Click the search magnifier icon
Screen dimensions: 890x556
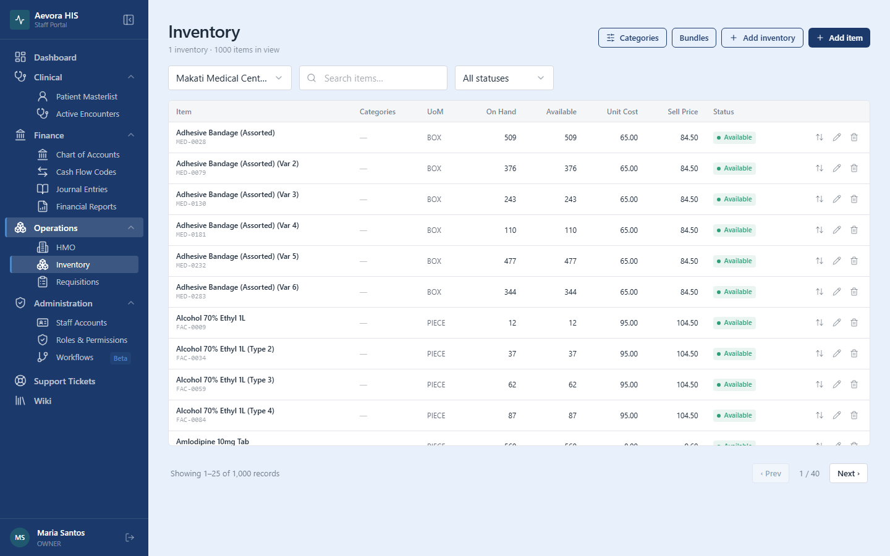tap(311, 78)
